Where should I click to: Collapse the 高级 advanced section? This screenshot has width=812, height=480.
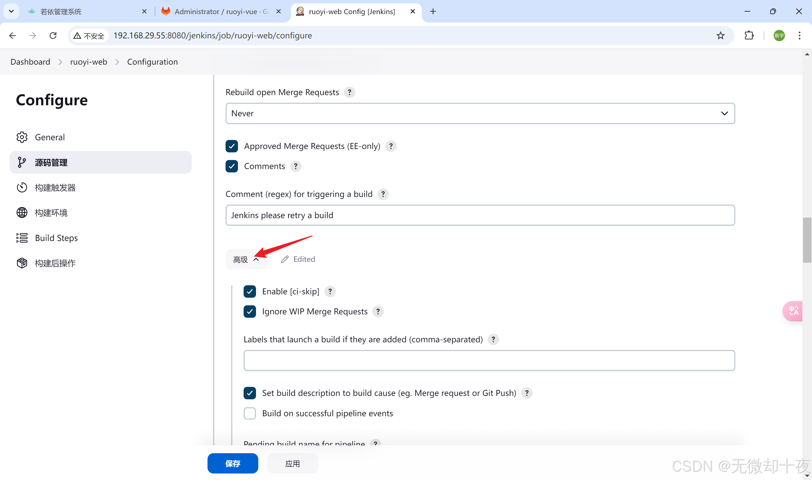pyautogui.click(x=246, y=259)
